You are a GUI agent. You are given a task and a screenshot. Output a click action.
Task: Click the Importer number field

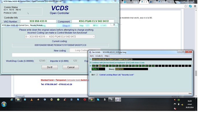point(74,61)
